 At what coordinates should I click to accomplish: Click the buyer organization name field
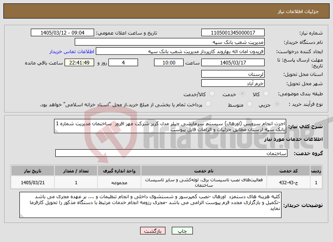coord(170,42)
